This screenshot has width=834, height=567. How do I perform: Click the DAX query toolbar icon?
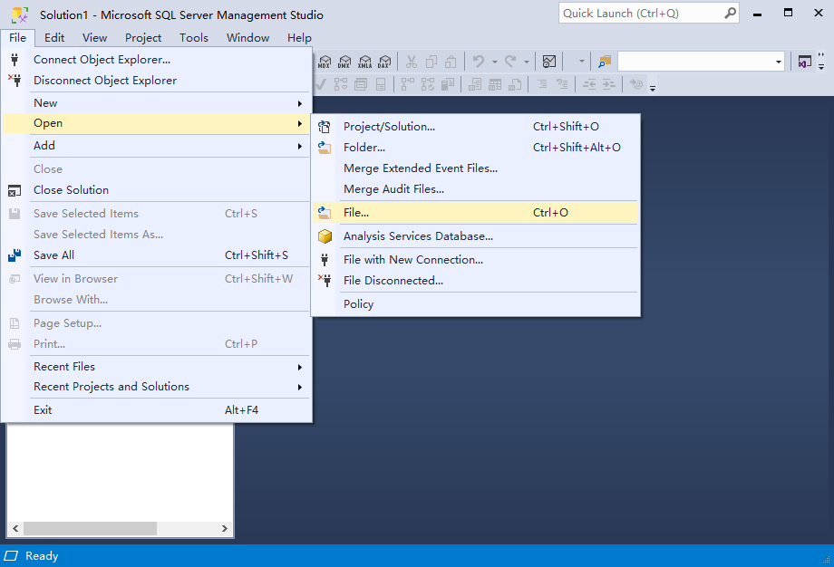384,62
